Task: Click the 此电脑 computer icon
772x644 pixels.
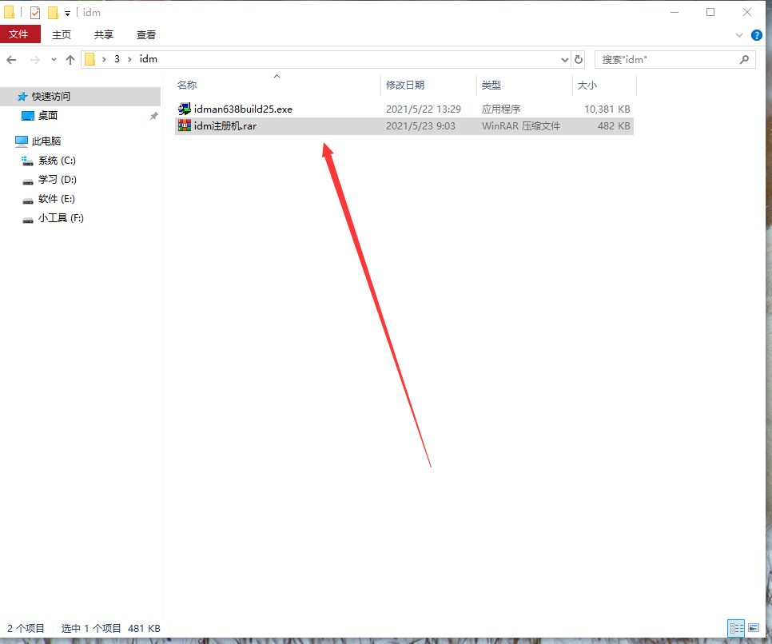Action: coord(22,141)
